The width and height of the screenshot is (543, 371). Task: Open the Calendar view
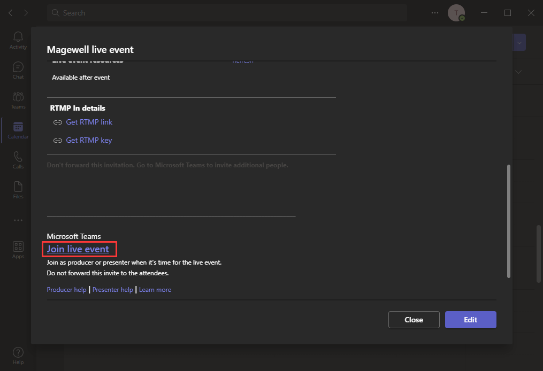pyautogui.click(x=18, y=130)
